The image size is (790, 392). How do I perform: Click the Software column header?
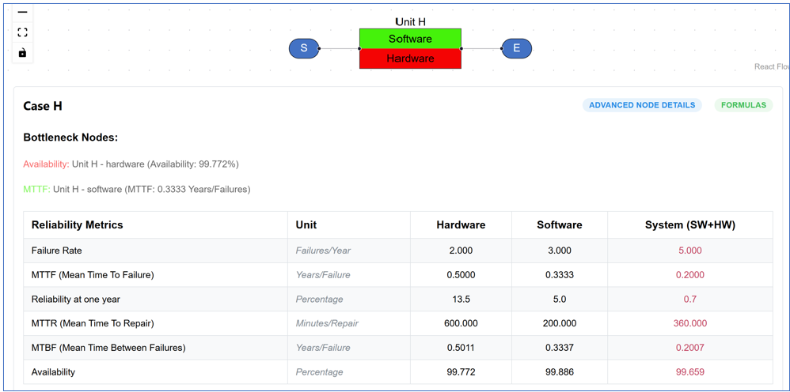(x=559, y=225)
